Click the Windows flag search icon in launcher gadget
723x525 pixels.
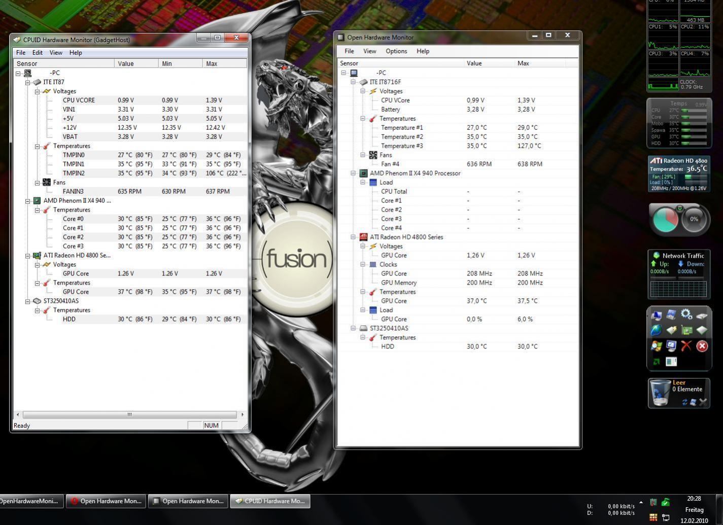coord(657,346)
